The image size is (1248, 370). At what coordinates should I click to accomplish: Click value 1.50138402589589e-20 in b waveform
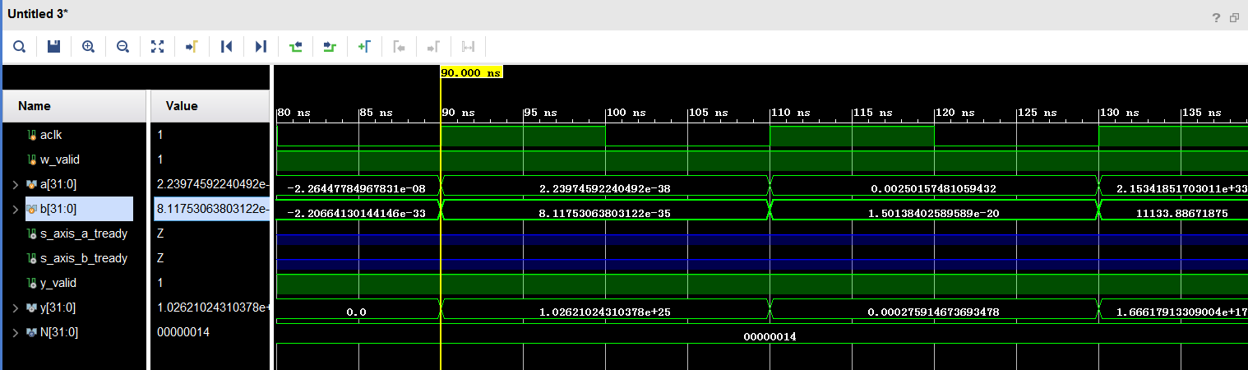coord(934,213)
